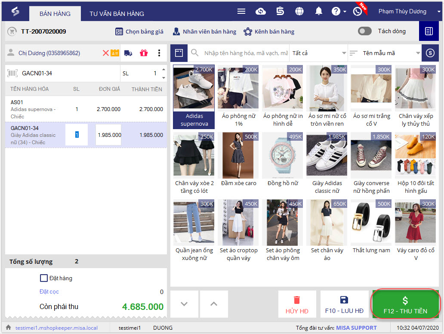Open the three-dot more options menu
This screenshot has height=334, width=444.
[x=159, y=53]
